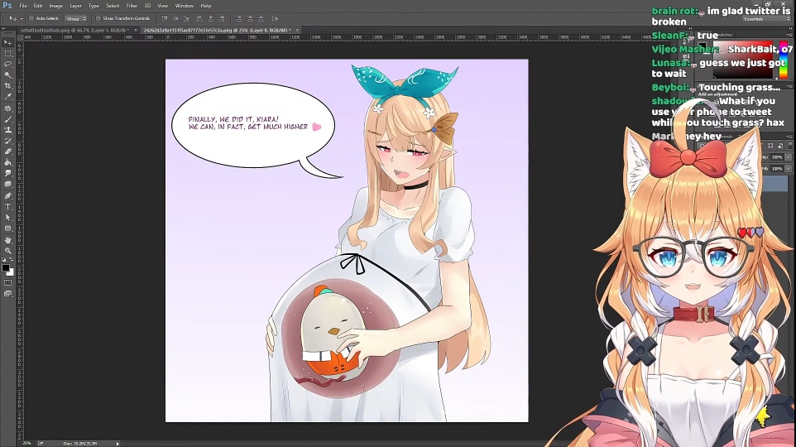
Task: Open the View menu
Action: (163, 6)
